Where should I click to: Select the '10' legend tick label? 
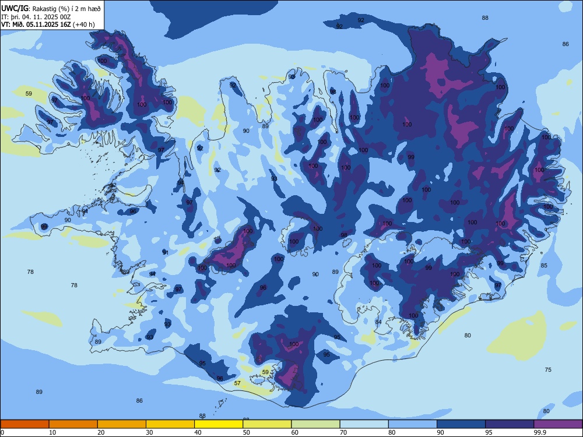coord(52,432)
